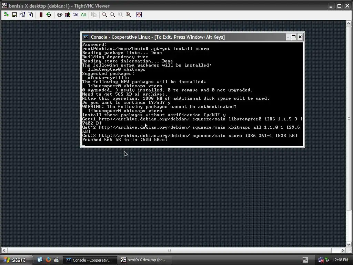353x265 pixels.
Task: Click the send Ctrl+Esc Windows-flag icon
Action: (x=68, y=15)
